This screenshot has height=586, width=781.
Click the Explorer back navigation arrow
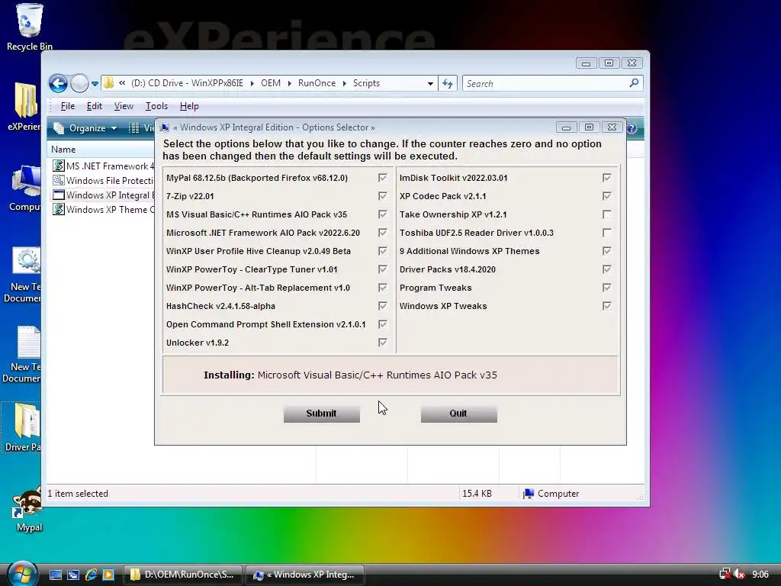click(58, 83)
